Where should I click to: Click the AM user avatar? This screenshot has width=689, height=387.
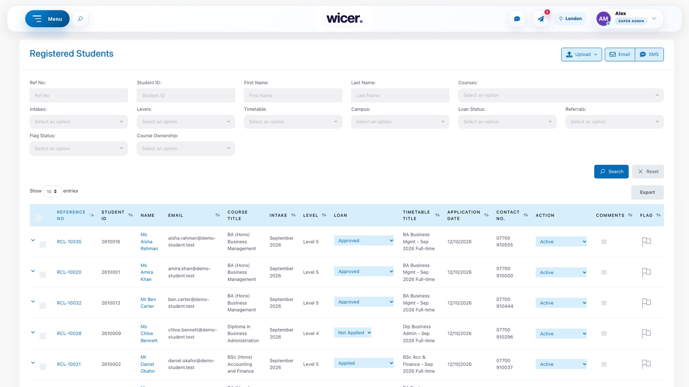coord(603,19)
